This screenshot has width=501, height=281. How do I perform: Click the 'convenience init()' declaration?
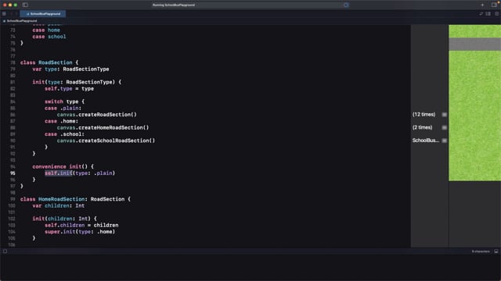pyautogui.click(x=63, y=166)
